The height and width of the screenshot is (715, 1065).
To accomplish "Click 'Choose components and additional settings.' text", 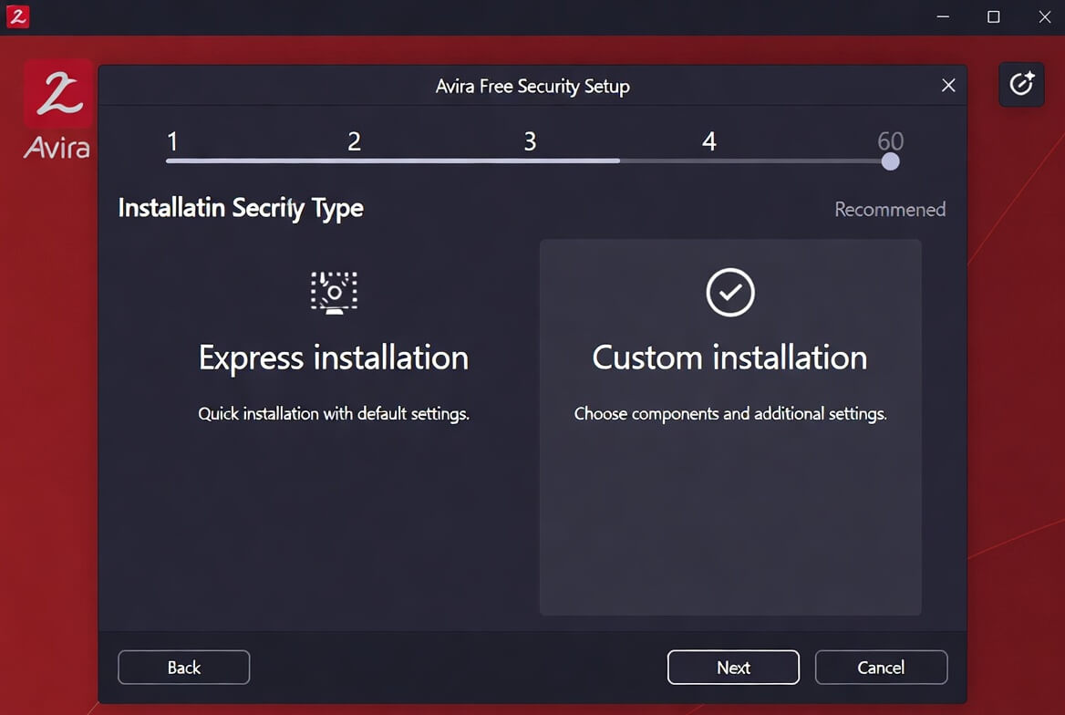I will (730, 414).
